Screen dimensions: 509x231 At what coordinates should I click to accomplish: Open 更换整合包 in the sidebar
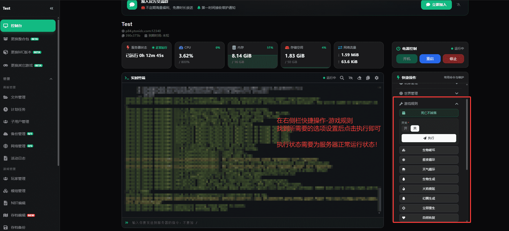(28, 39)
